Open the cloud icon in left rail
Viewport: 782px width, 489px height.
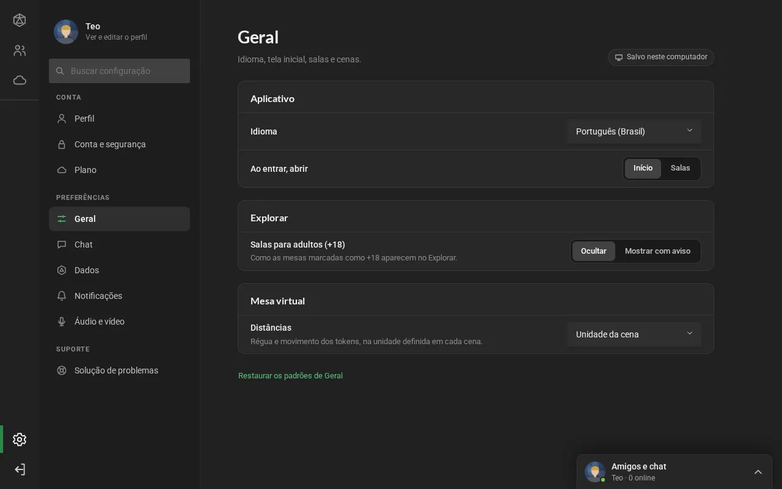point(20,80)
